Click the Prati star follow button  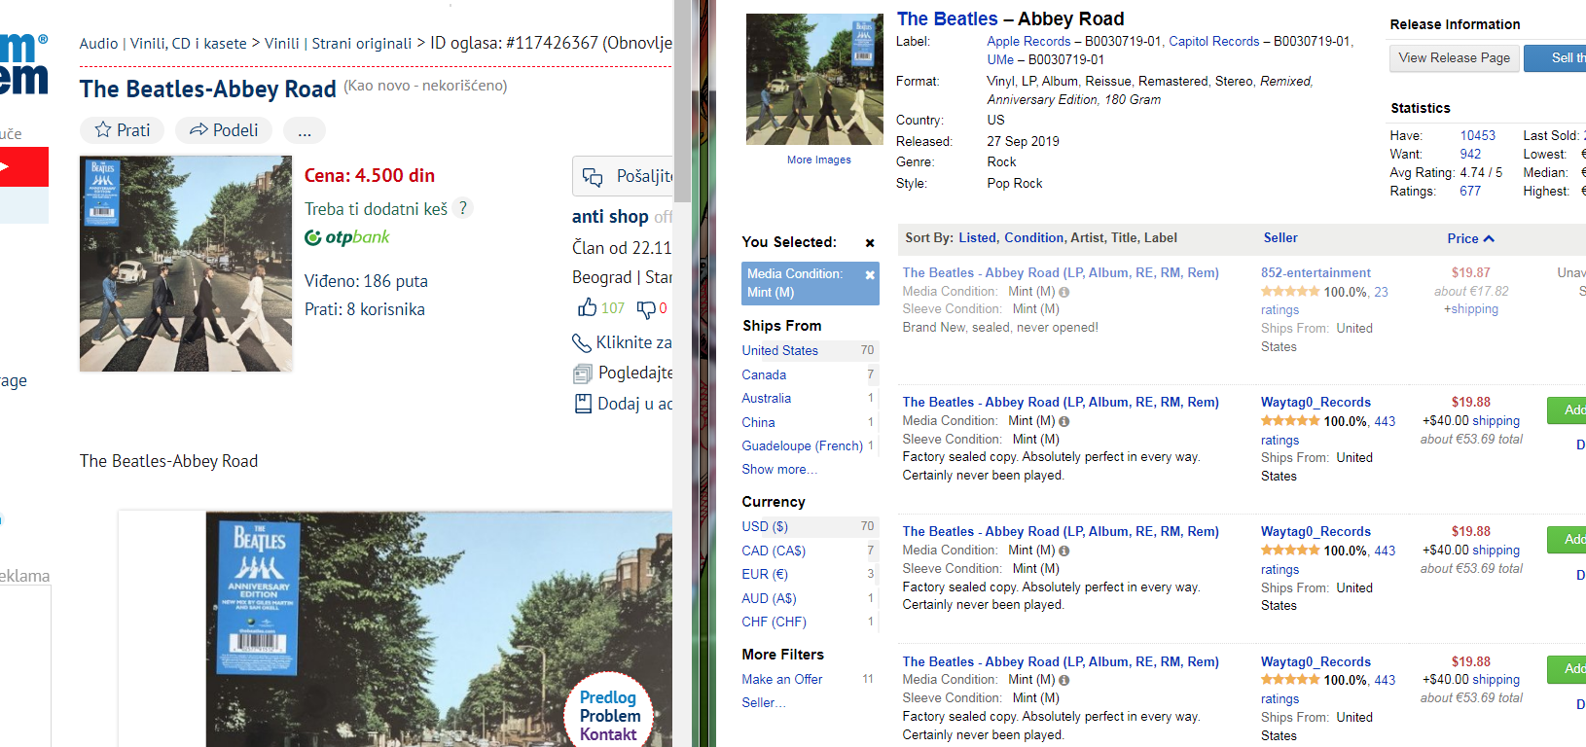123,130
